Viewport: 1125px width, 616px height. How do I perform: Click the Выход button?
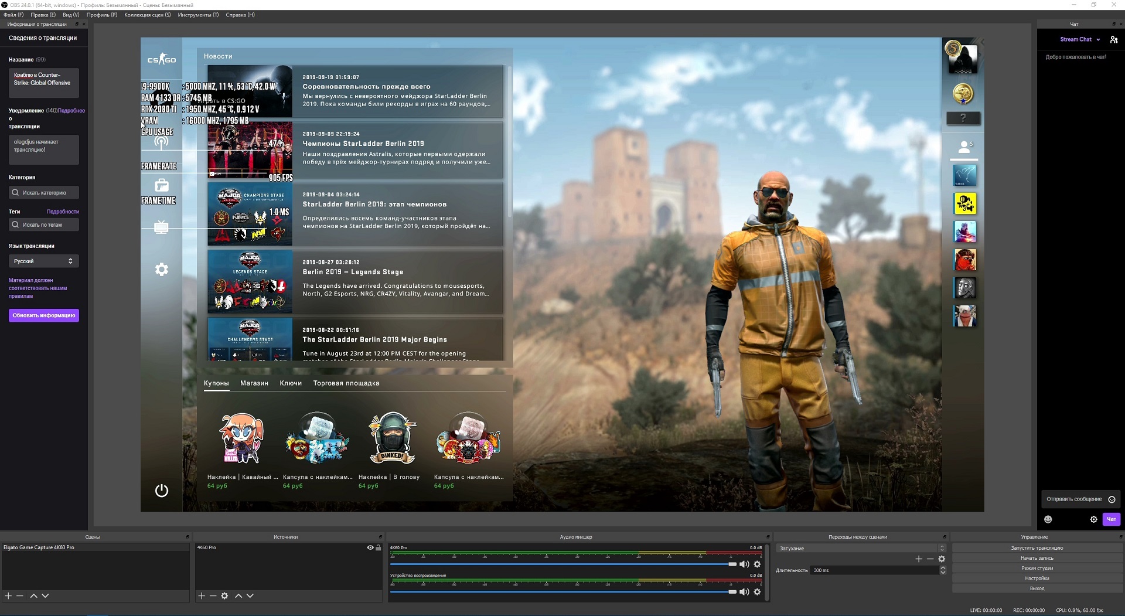click(1037, 588)
